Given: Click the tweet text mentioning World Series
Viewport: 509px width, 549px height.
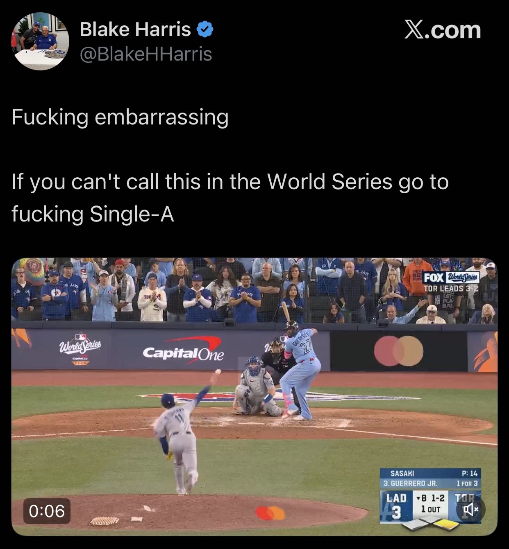Looking at the screenshot, I should point(230,198).
